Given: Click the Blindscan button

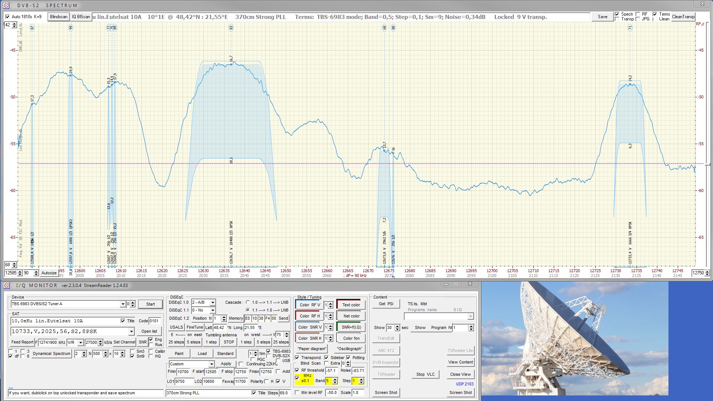Looking at the screenshot, I should (59, 17).
